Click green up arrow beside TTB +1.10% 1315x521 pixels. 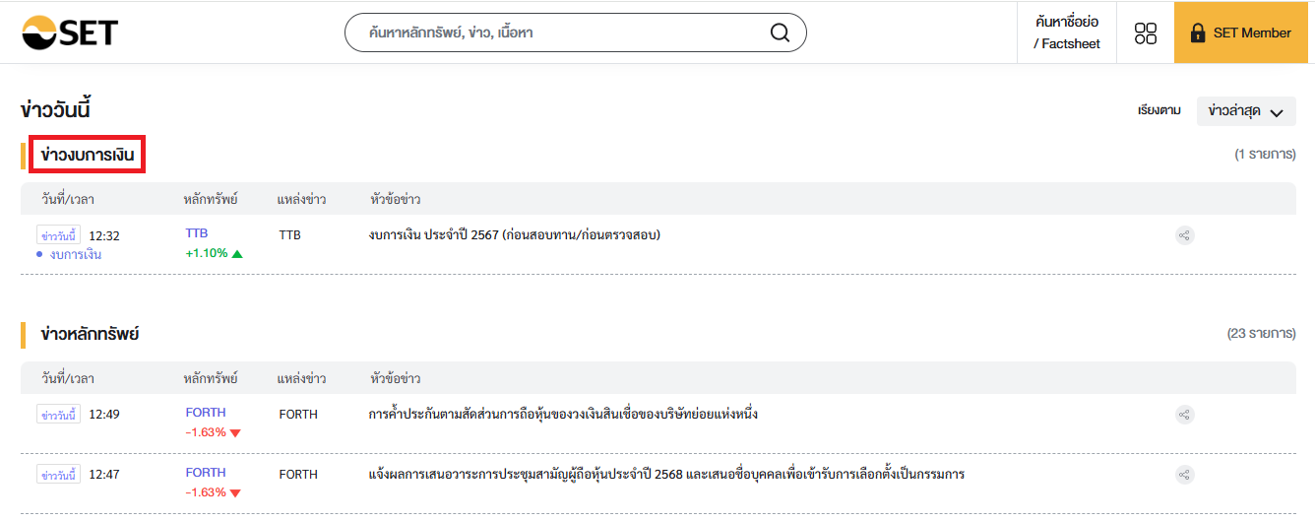coord(237,254)
